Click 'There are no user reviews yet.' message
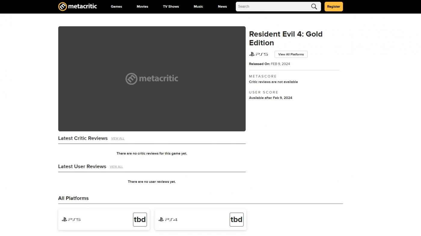 coord(152,182)
